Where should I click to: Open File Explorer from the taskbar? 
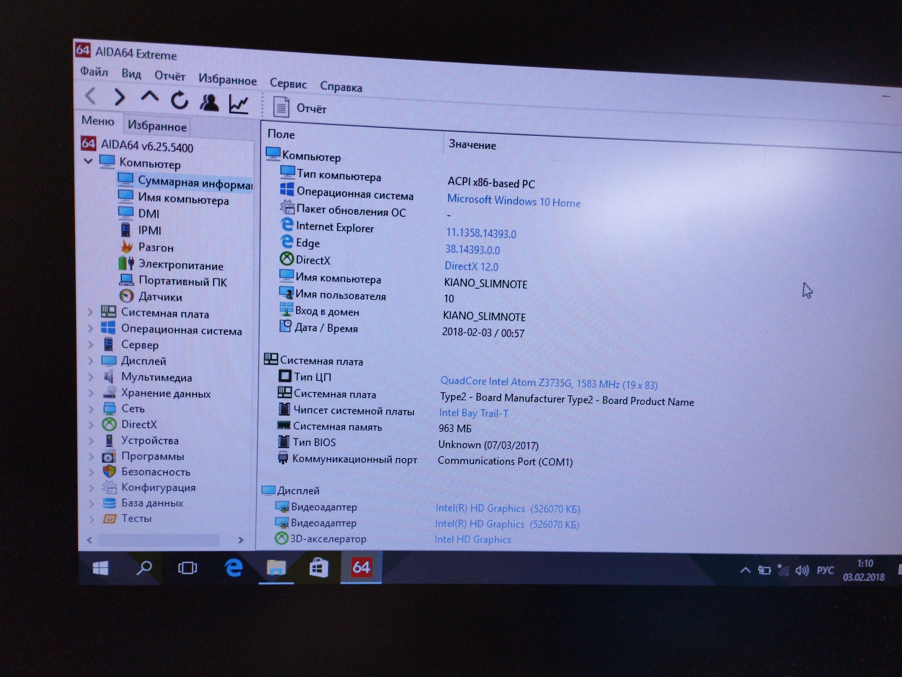(x=276, y=567)
